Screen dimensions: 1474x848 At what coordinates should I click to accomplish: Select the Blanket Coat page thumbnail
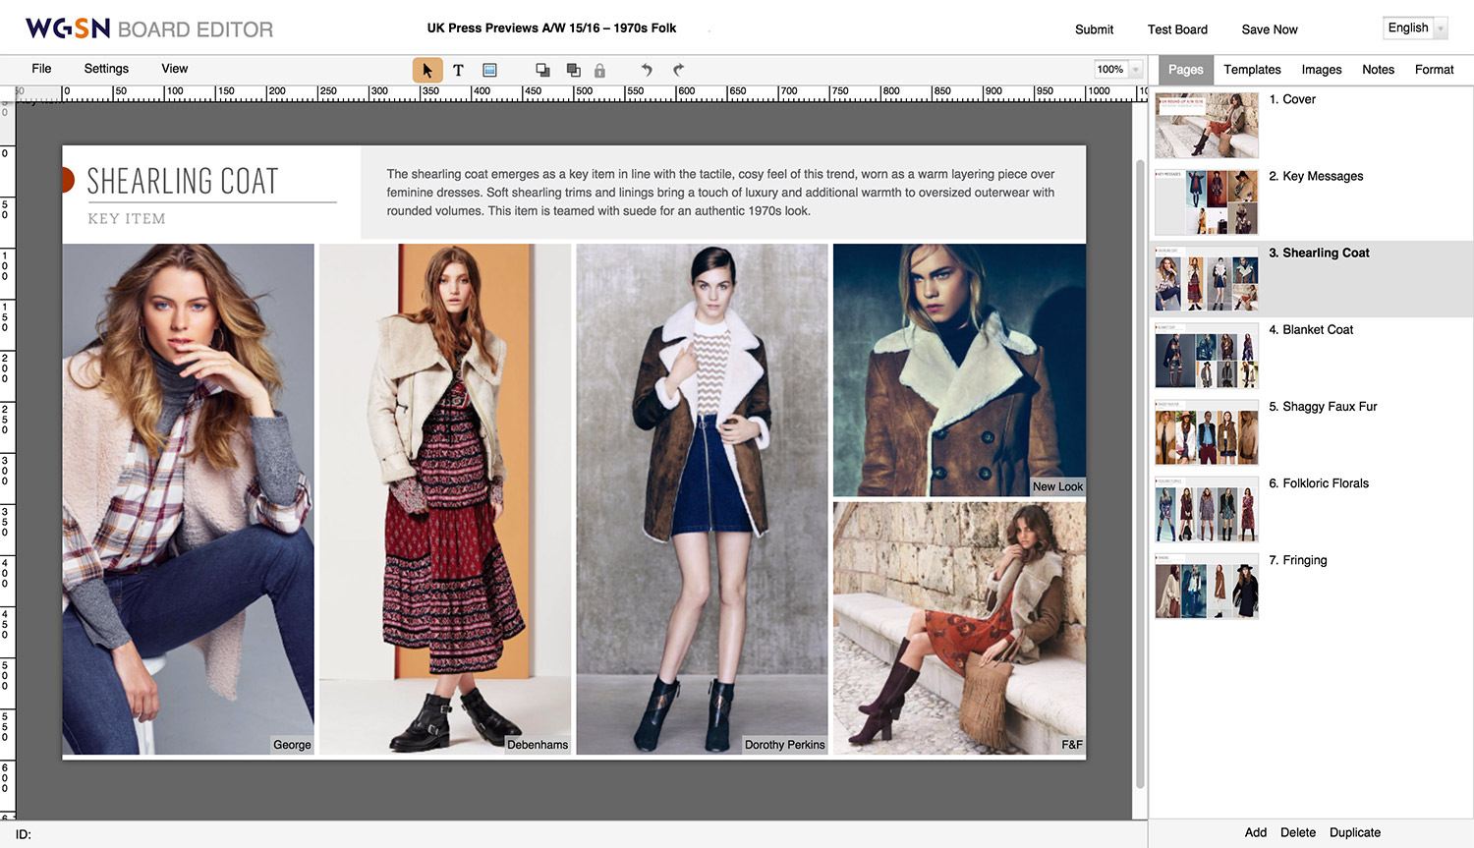(1207, 356)
